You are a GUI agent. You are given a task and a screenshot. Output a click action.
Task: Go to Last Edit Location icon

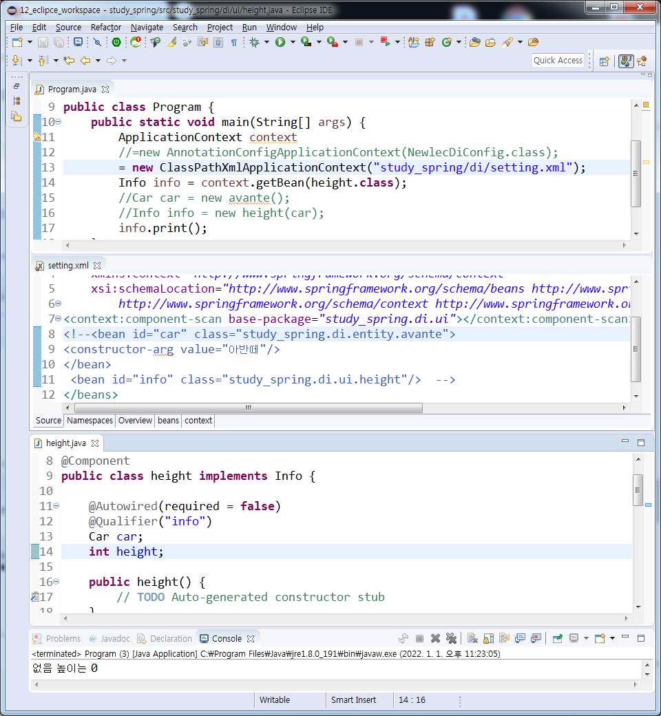coord(69,61)
